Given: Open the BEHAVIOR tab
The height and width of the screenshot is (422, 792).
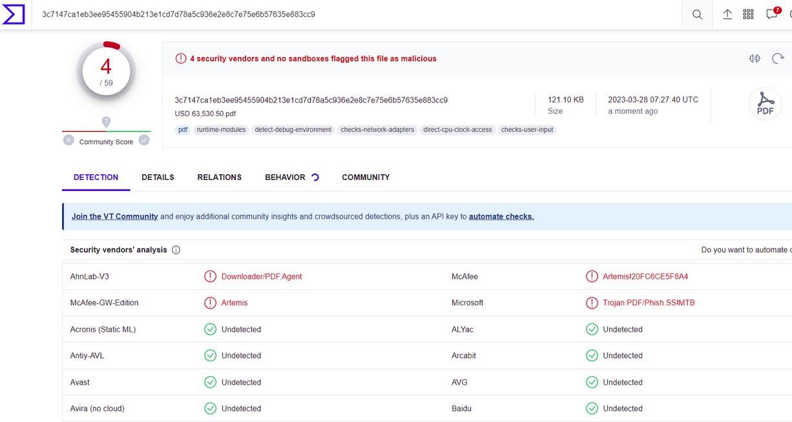Looking at the screenshot, I should pos(285,177).
